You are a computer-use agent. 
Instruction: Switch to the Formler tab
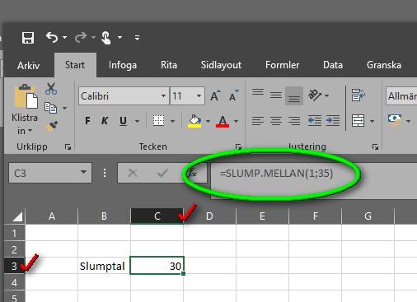[282, 65]
